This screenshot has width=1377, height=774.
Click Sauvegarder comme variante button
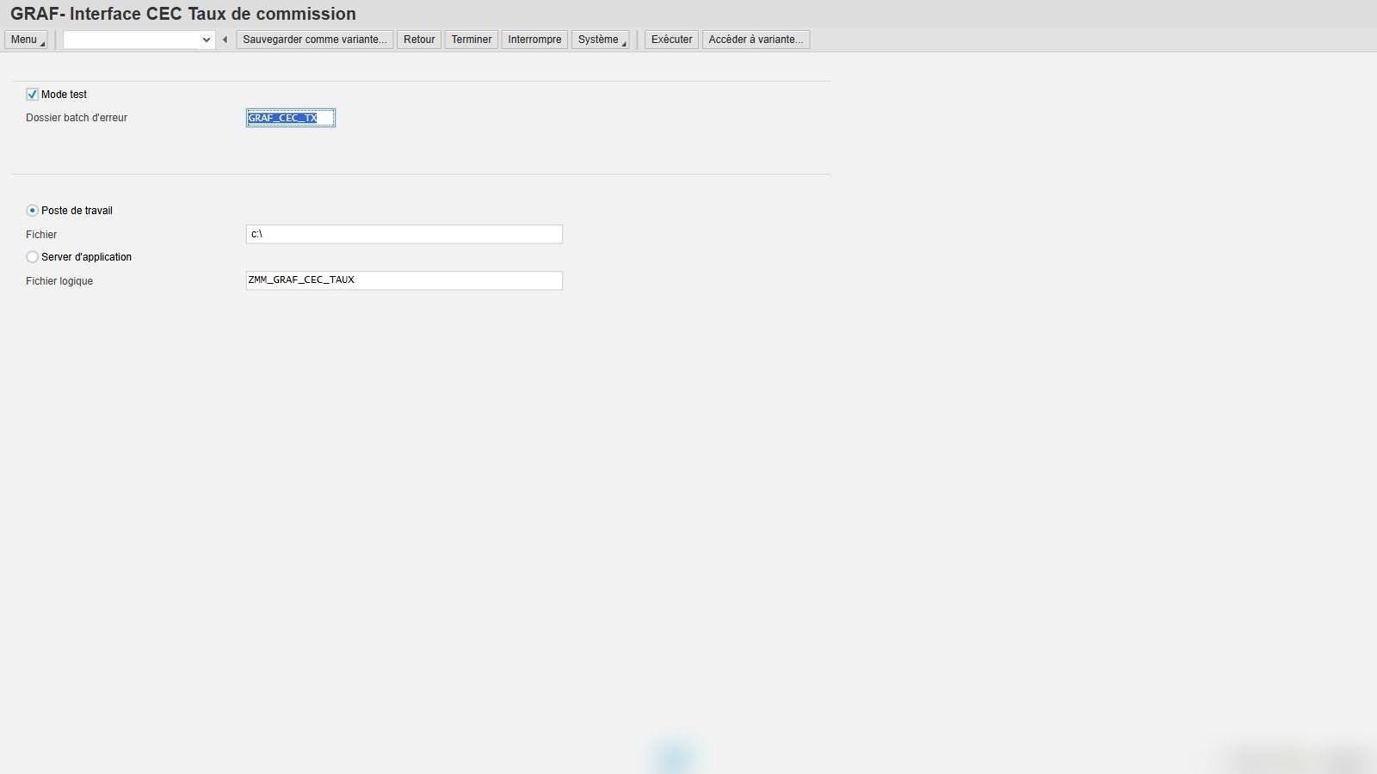315,40
